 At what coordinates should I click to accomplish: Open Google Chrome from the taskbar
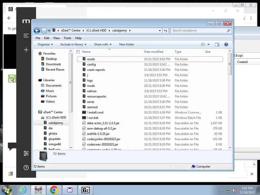coord(54,190)
